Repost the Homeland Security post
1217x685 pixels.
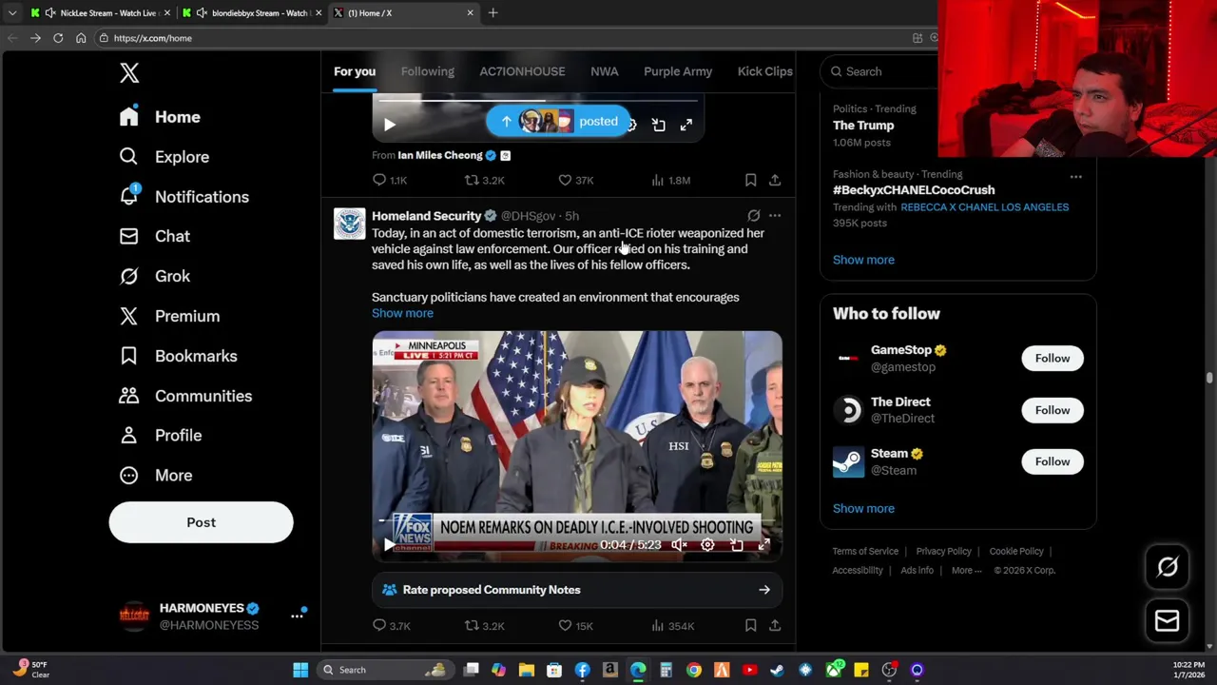click(x=484, y=626)
